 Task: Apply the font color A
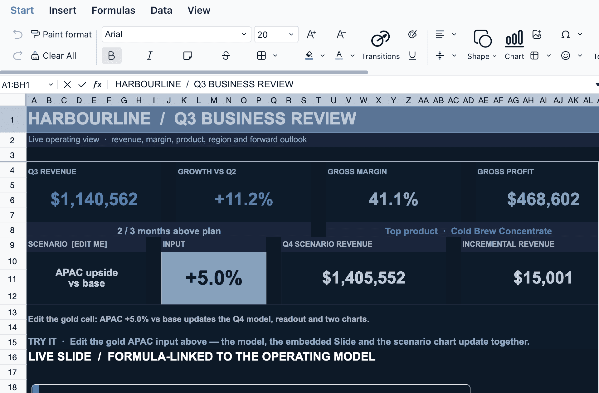tap(339, 56)
